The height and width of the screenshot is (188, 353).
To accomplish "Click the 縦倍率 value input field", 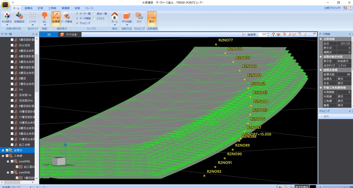I will [x=262, y=34].
